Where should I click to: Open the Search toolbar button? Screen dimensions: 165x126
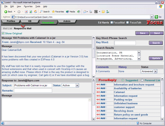tap(45, 12)
